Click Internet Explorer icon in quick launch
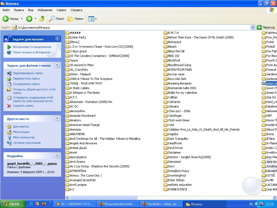 pyautogui.click(x=31, y=204)
